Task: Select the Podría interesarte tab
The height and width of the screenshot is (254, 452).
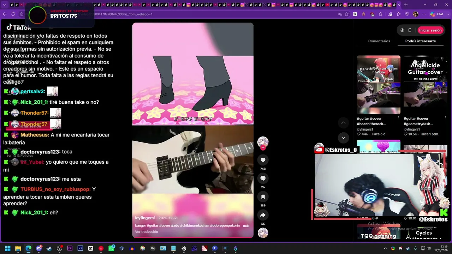Action: [x=421, y=41]
